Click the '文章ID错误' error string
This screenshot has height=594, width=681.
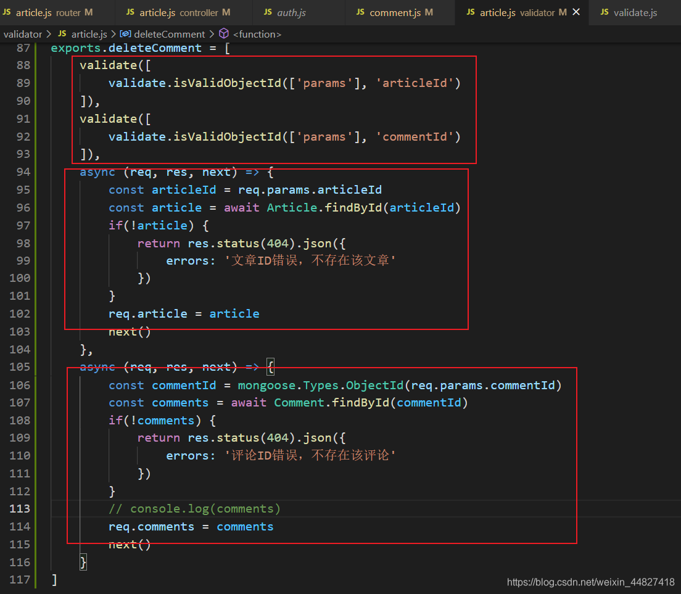(x=310, y=260)
